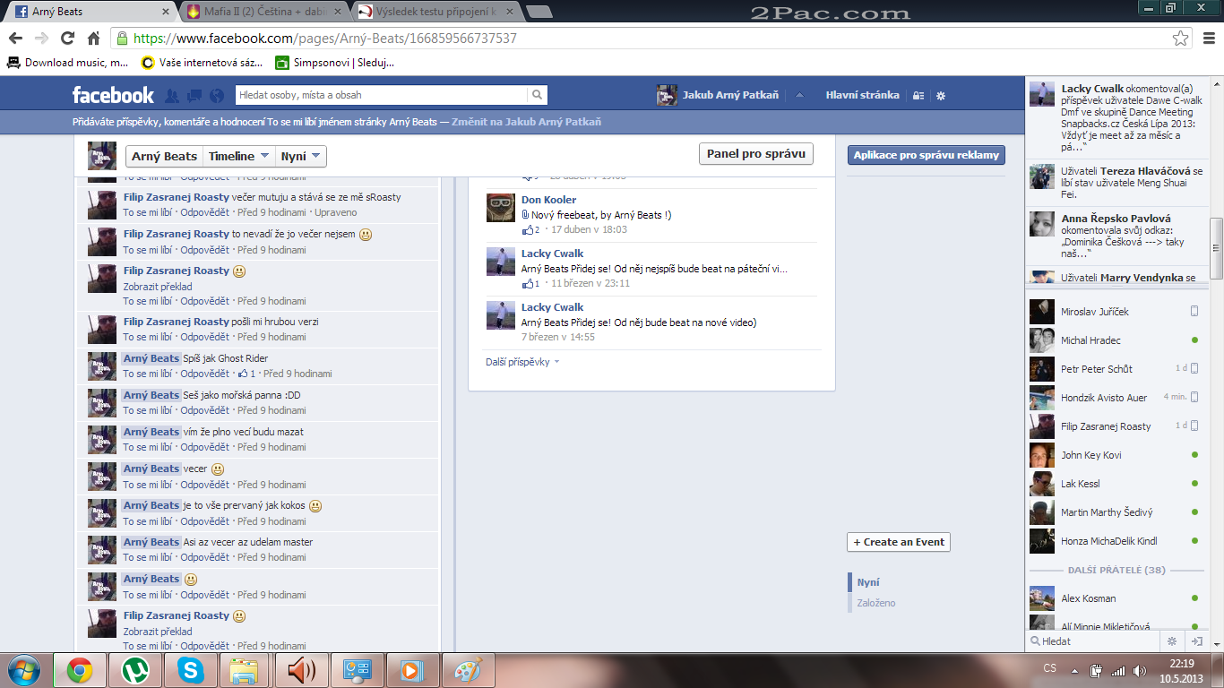The width and height of the screenshot is (1224, 688).
Task: Click the ticker sidebar scrollbar thumb
Action: click(1216, 248)
